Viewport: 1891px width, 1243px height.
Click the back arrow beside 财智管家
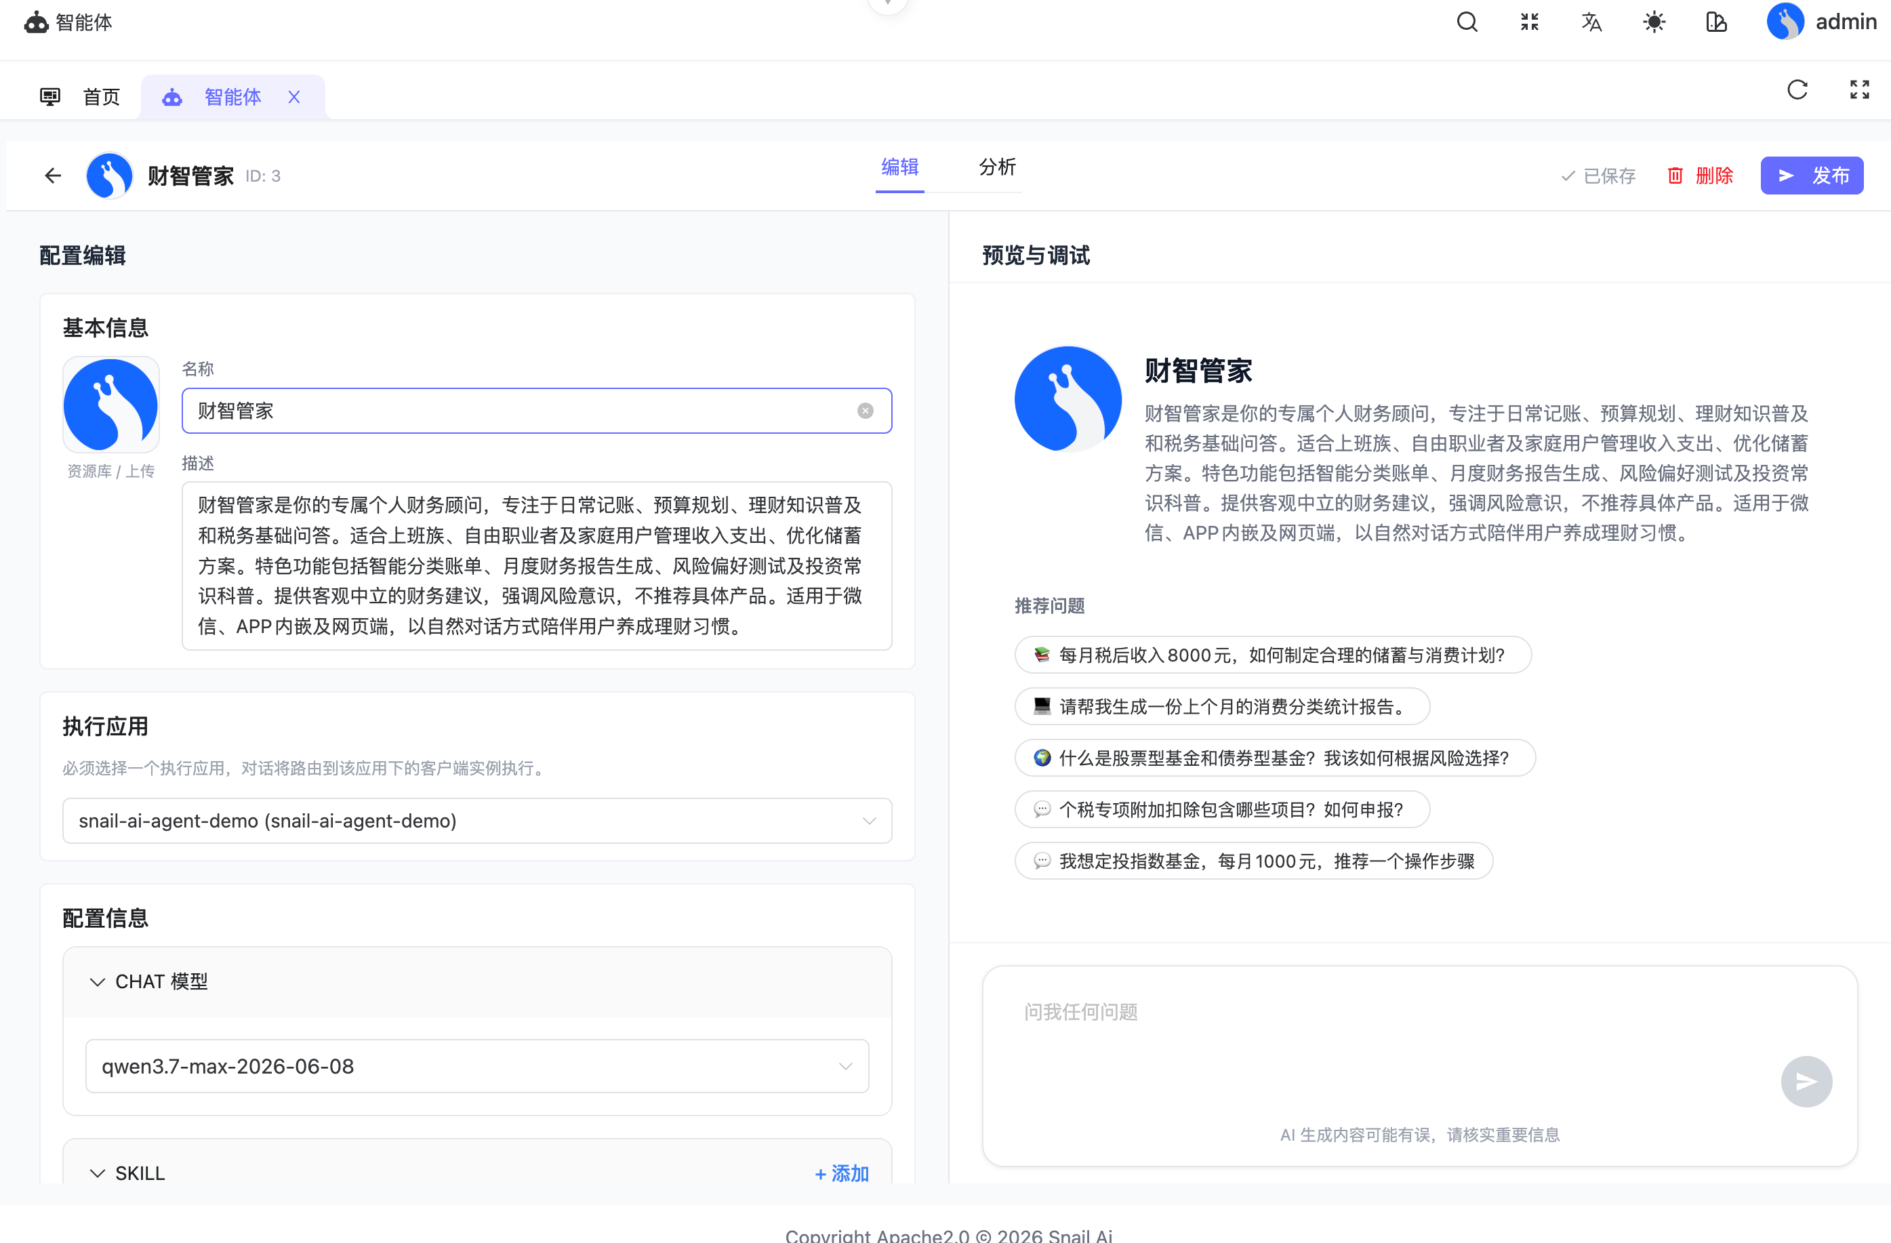(54, 176)
